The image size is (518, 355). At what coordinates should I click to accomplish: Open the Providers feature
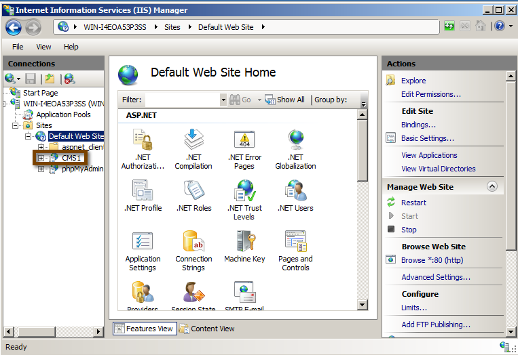[143, 295]
